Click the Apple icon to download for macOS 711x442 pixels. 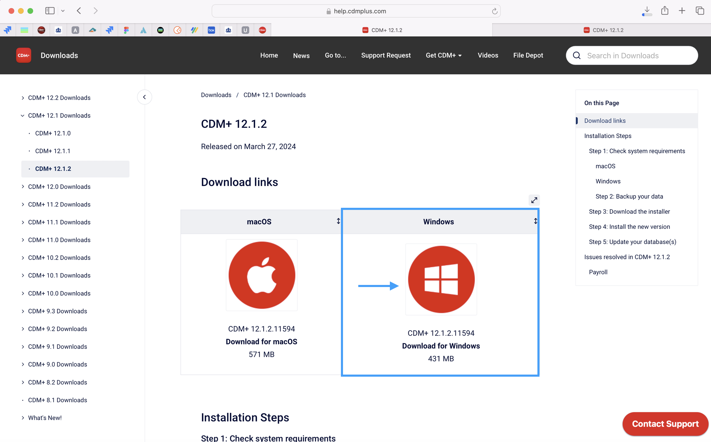(x=261, y=275)
